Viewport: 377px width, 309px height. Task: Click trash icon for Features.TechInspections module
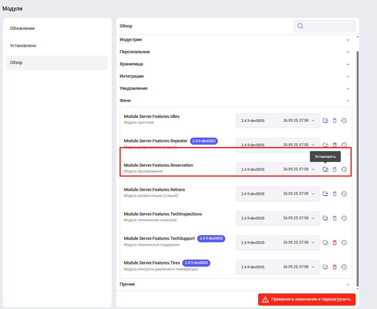pyautogui.click(x=335, y=218)
